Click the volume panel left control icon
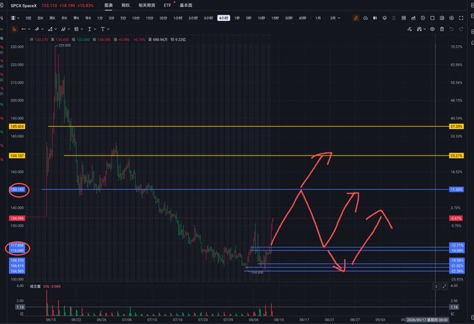474x324 pixels. [x=436, y=286]
